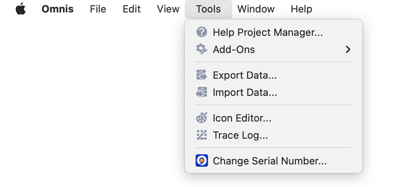
Task: Open the Apple menu
Action: (x=21, y=9)
